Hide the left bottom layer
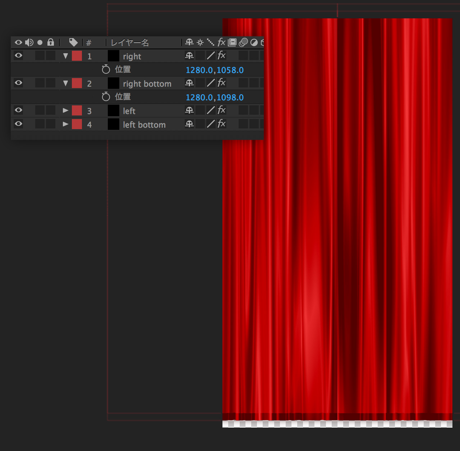The image size is (460, 451). [x=18, y=124]
